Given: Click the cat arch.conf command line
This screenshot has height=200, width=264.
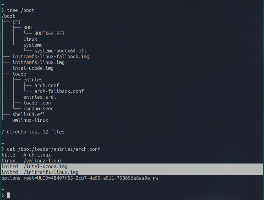Looking at the screenshot, I should [x=54, y=149].
